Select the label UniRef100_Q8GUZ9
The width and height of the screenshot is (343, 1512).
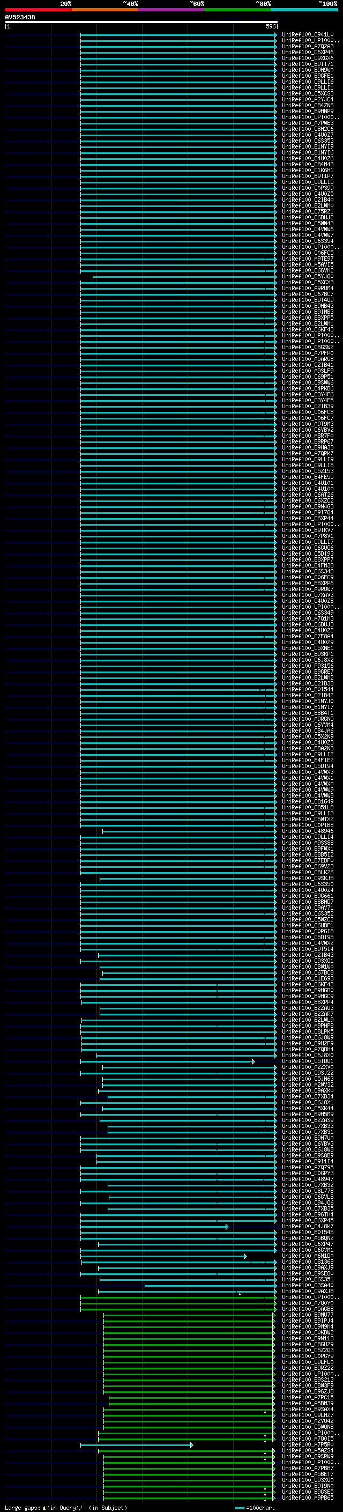click(x=308, y=1344)
